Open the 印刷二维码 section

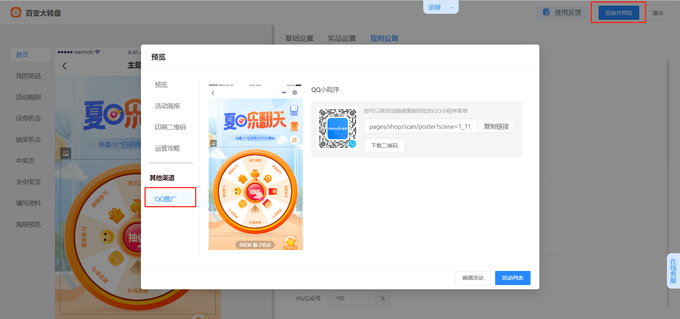(x=170, y=127)
